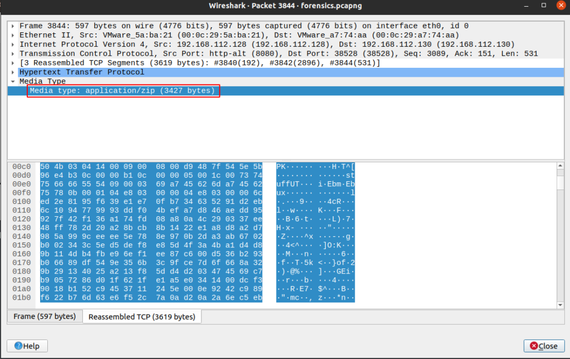570x359 pixels.
Task: Click the red X icon on Close
Action: point(534,346)
